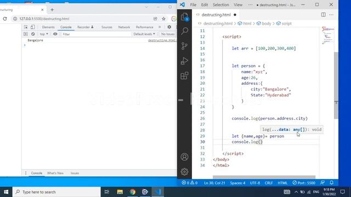
Task: Open Chrome from the taskbar
Action: coord(133,192)
